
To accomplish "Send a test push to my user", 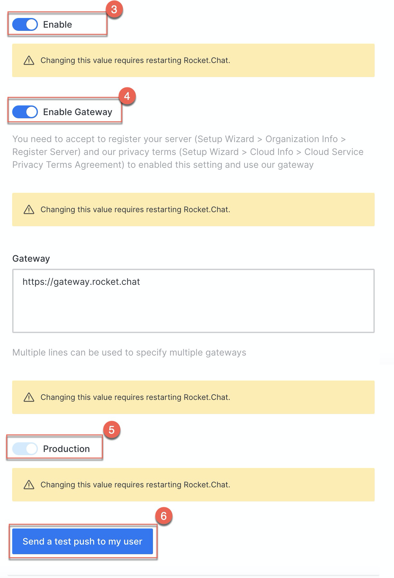I will tap(83, 541).
